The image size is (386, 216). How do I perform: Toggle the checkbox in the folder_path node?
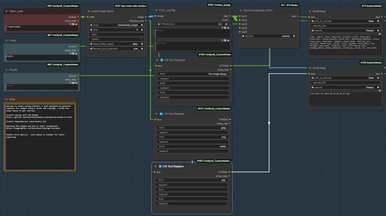[x=73, y=24]
